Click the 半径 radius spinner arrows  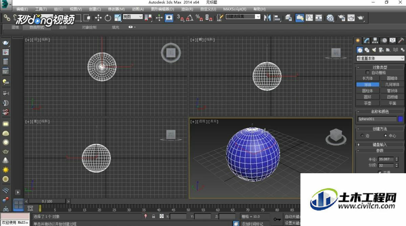point(396,159)
